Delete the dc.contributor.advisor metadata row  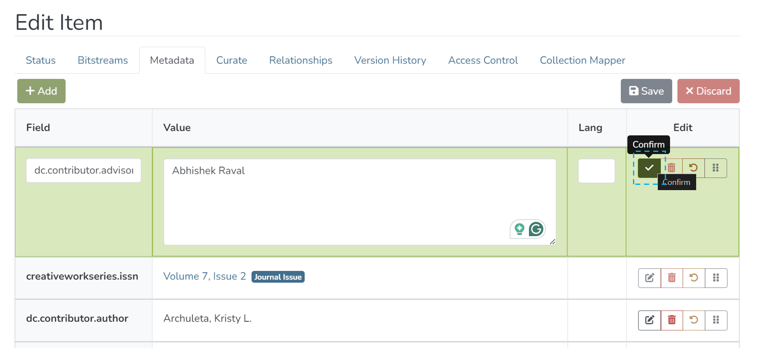(671, 168)
